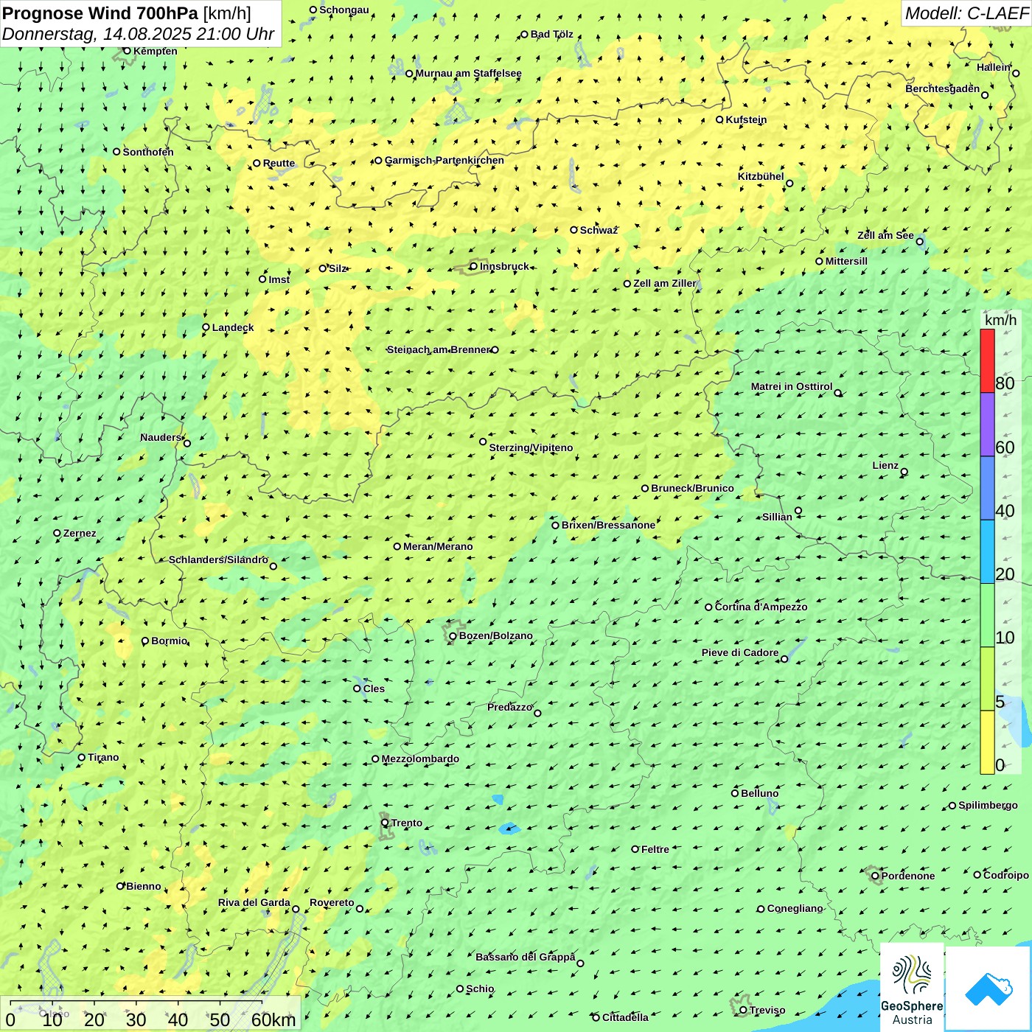Click the Mezzolombardo label
1032x1032 pixels.
pos(420,759)
